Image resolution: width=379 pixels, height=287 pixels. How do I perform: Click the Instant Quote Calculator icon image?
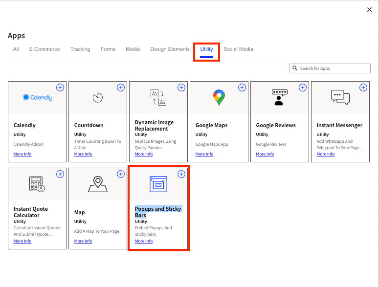[37, 184]
